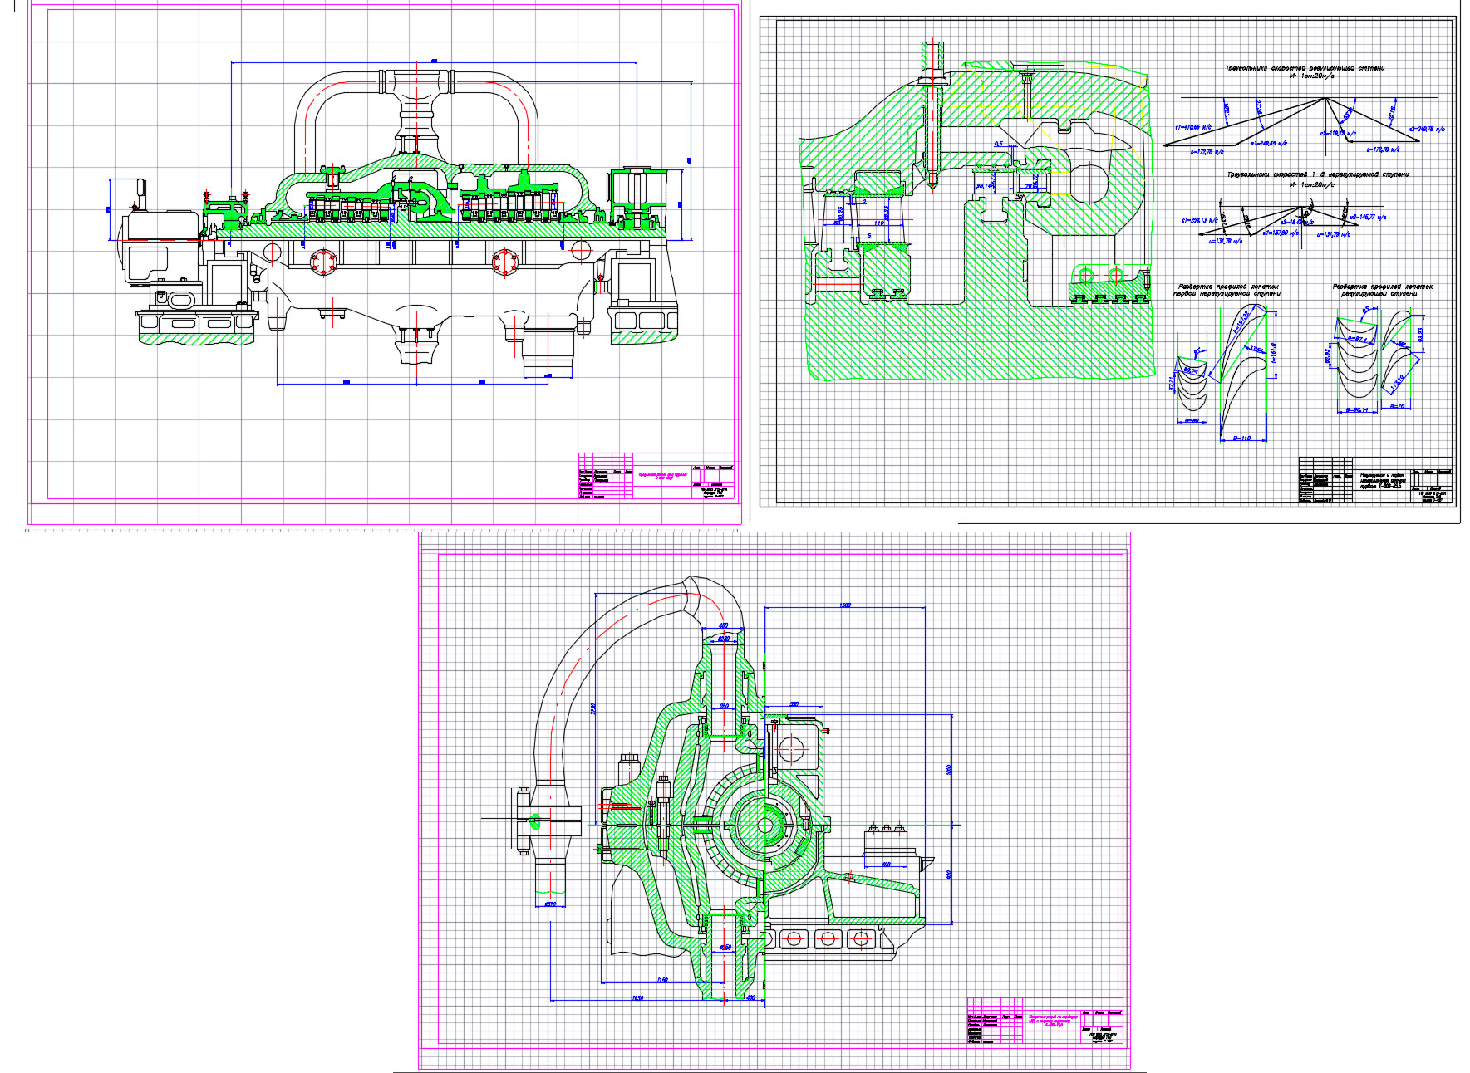This screenshot has width=1470, height=1073.
Task: Select the 'w2=249,78 м/с' label
Action: pyautogui.click(x=1427, y=129)
